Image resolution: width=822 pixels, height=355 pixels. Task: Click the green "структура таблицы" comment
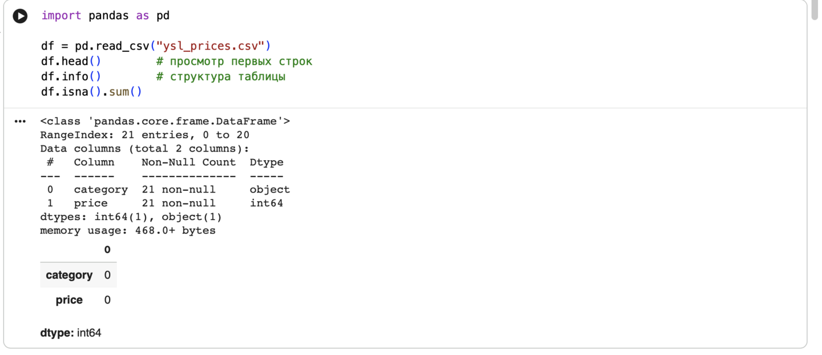[221, 76]
